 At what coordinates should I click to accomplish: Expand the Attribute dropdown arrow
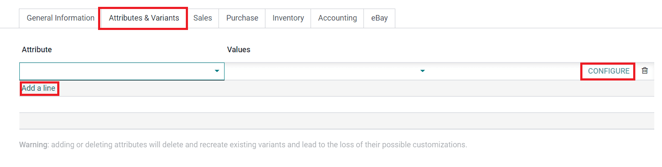pos(217,71)
